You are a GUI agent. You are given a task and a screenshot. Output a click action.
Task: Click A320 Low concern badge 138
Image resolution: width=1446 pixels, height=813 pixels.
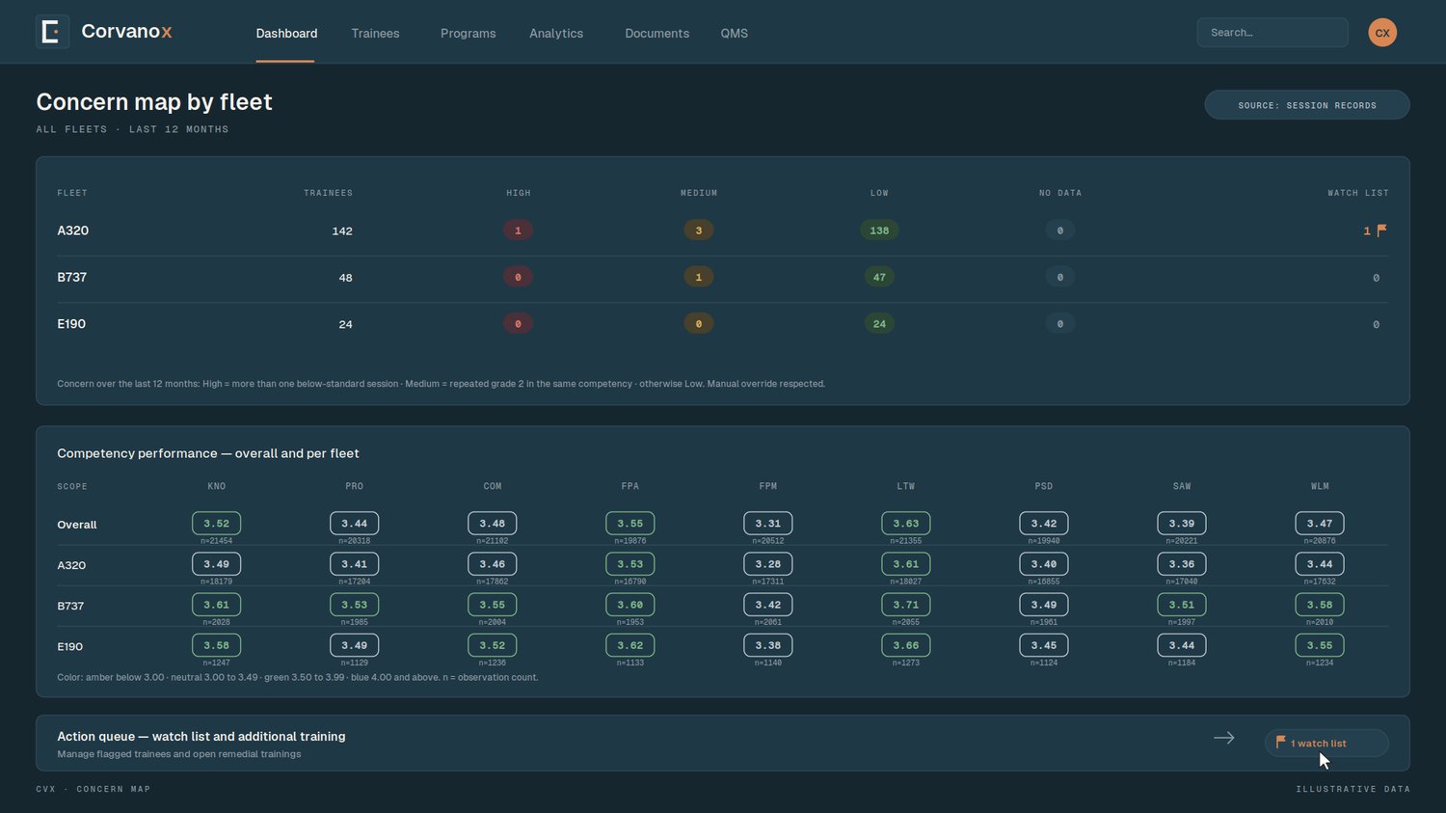pos(879,230)
